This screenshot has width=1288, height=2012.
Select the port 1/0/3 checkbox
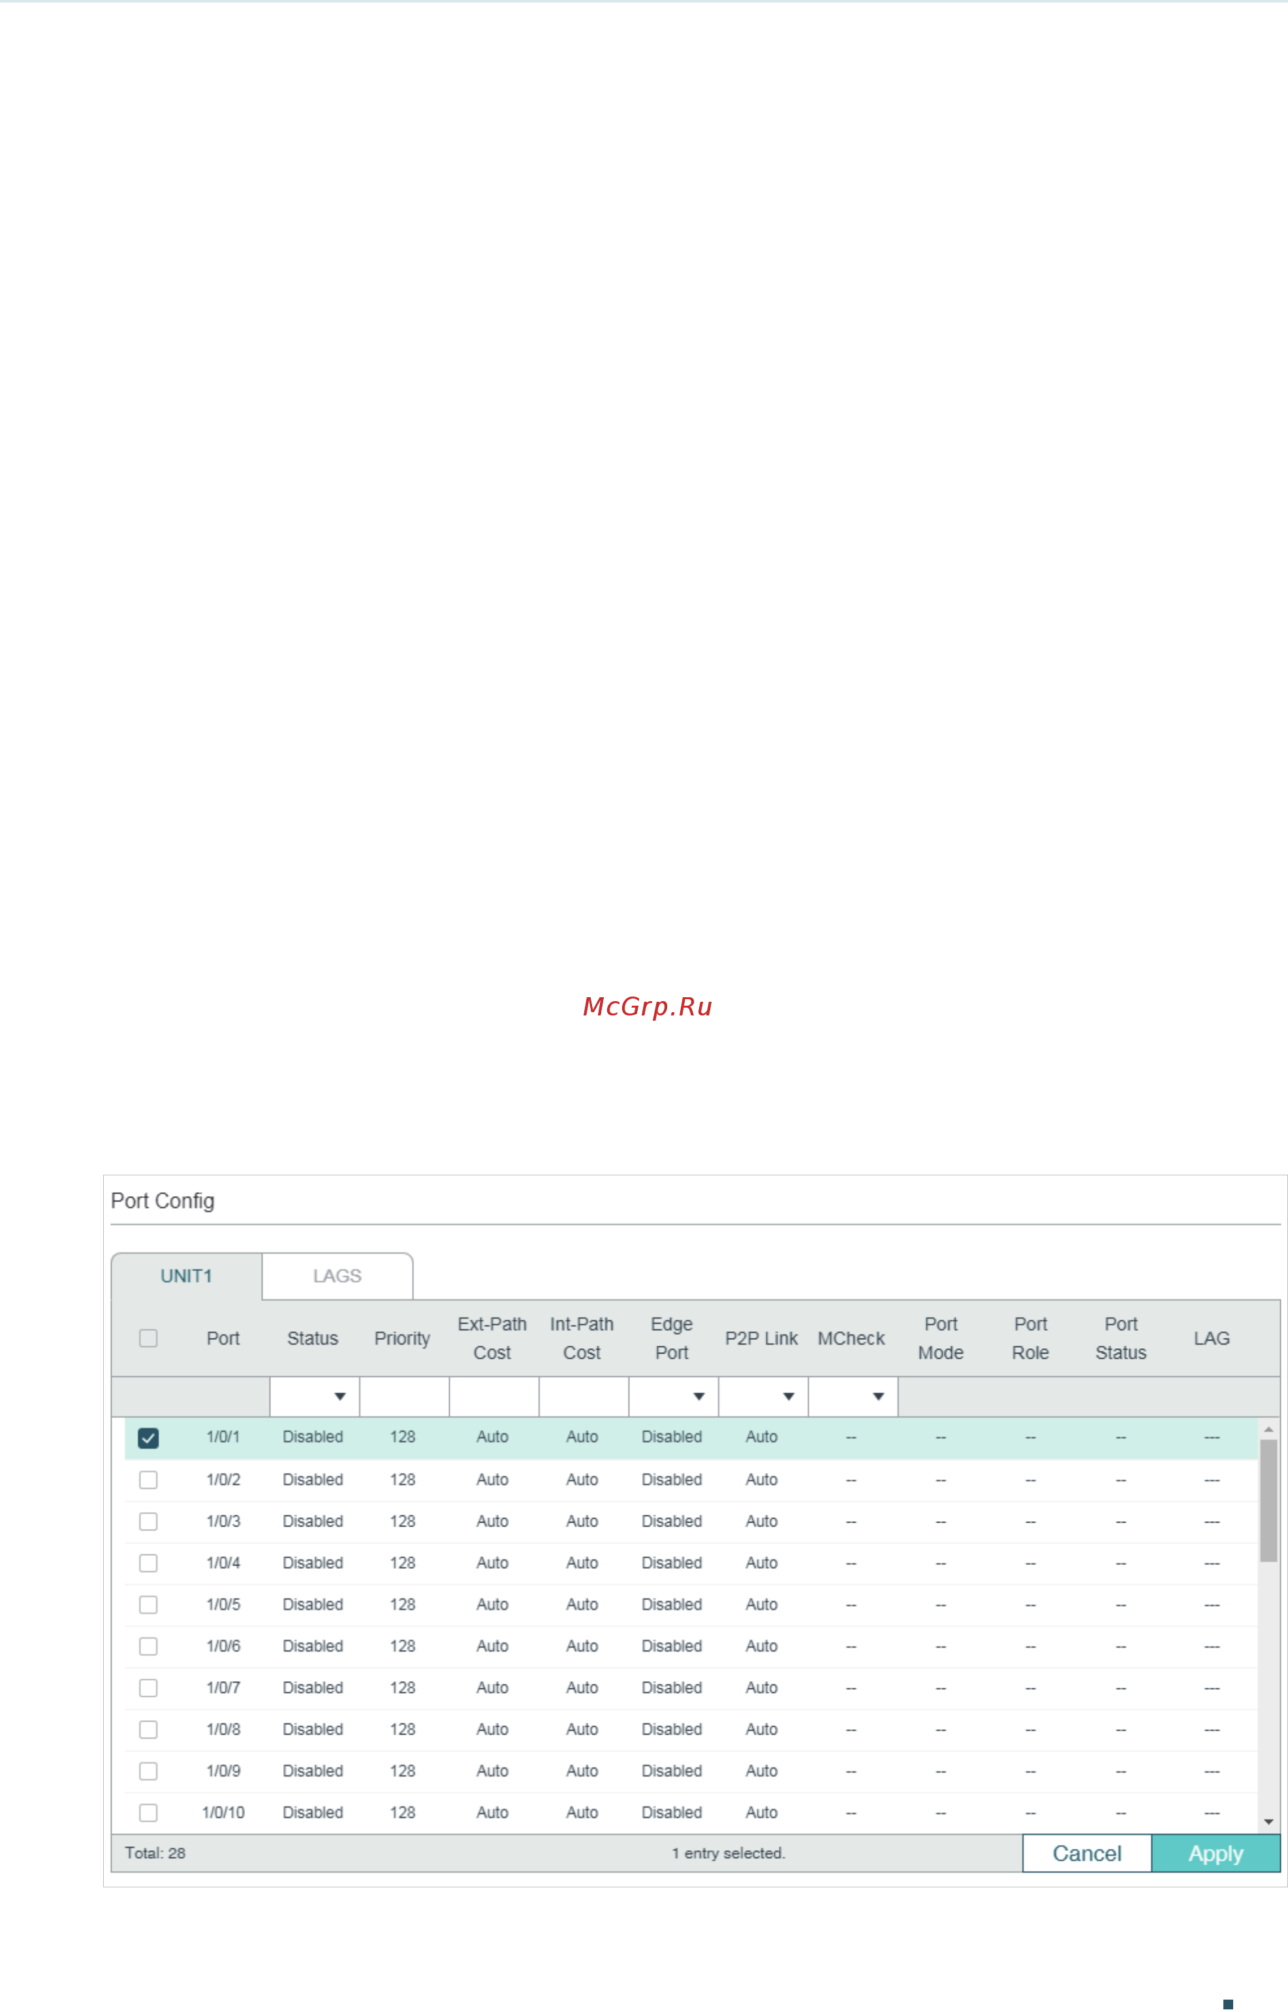tap(148, 1522)
